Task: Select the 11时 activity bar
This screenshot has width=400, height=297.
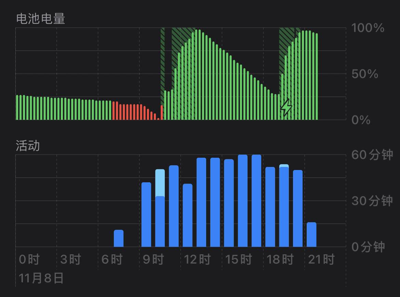Action: point(174,206)
